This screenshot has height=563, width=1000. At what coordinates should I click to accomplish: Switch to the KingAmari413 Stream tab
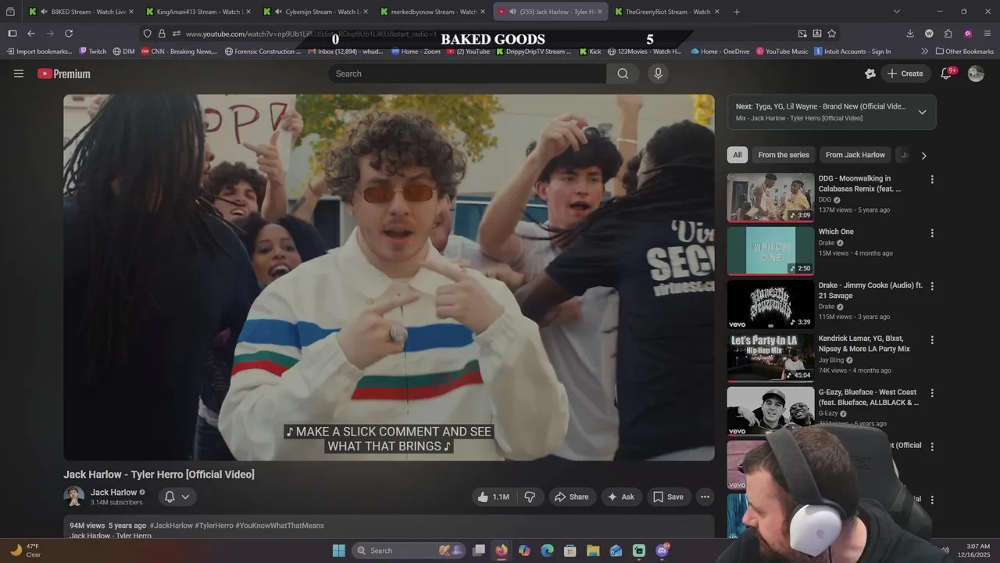point(198,12)
